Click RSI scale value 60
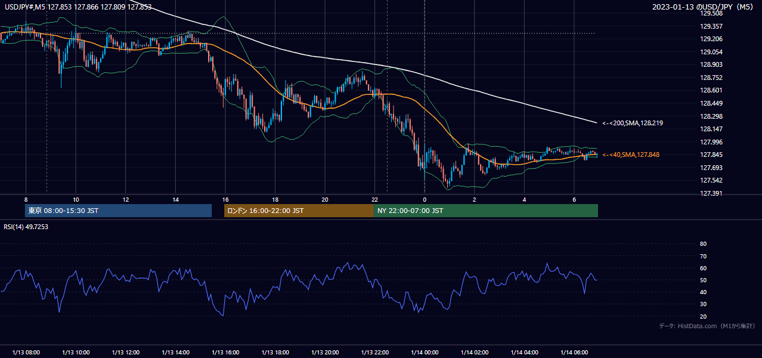The image size is (762, 358). pos(703,268)
